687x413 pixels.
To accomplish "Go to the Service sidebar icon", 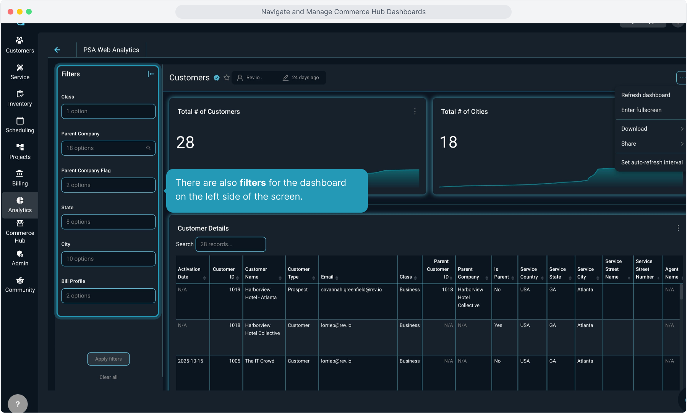I will [x=20, y=72].
